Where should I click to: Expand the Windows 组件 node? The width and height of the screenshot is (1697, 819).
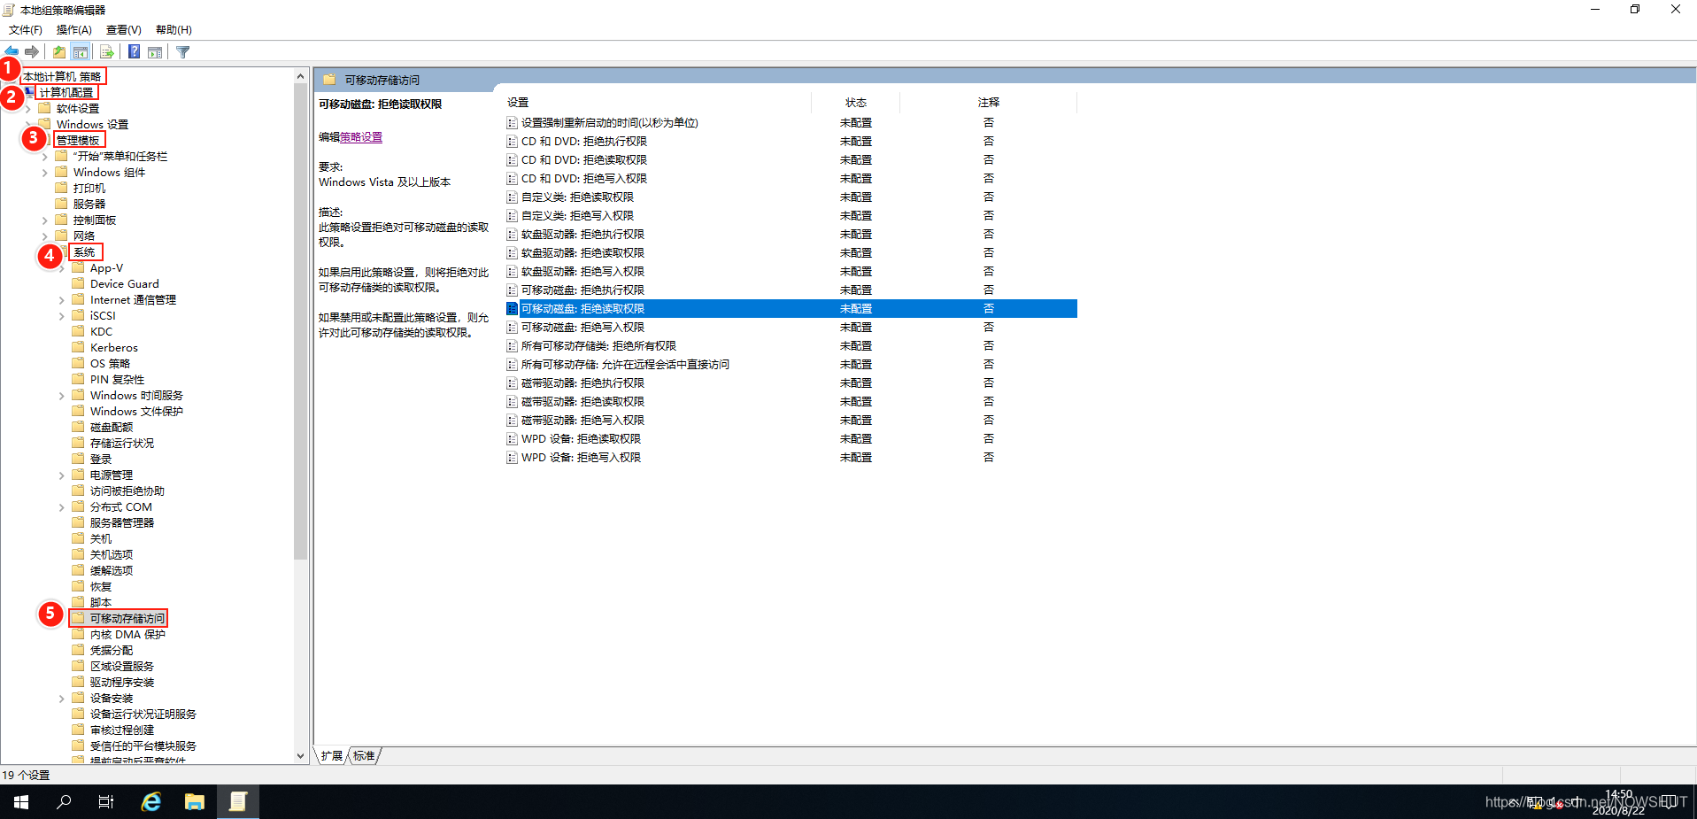[45, 173]
